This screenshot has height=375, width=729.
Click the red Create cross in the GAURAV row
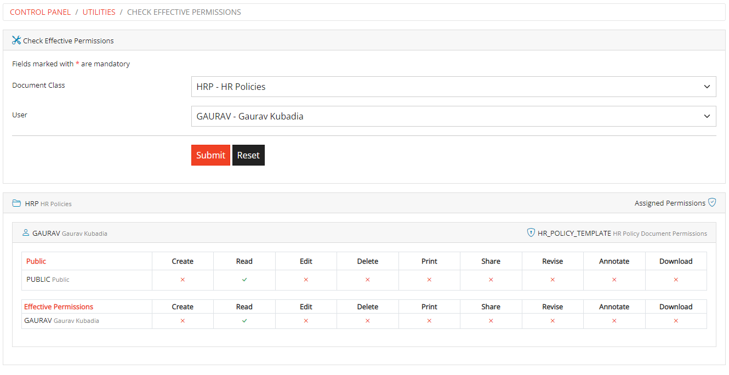pos(183,320)
